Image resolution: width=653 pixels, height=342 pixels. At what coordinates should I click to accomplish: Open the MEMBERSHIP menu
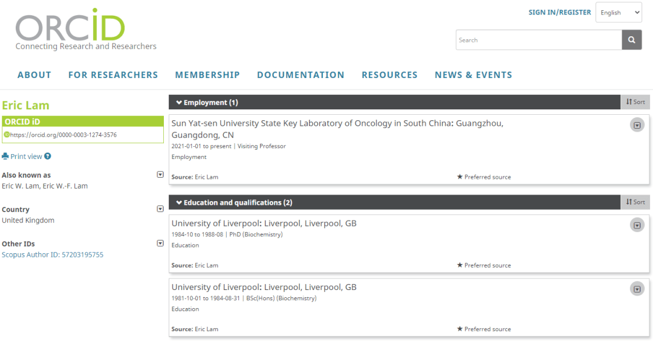(x=207, y=75)
